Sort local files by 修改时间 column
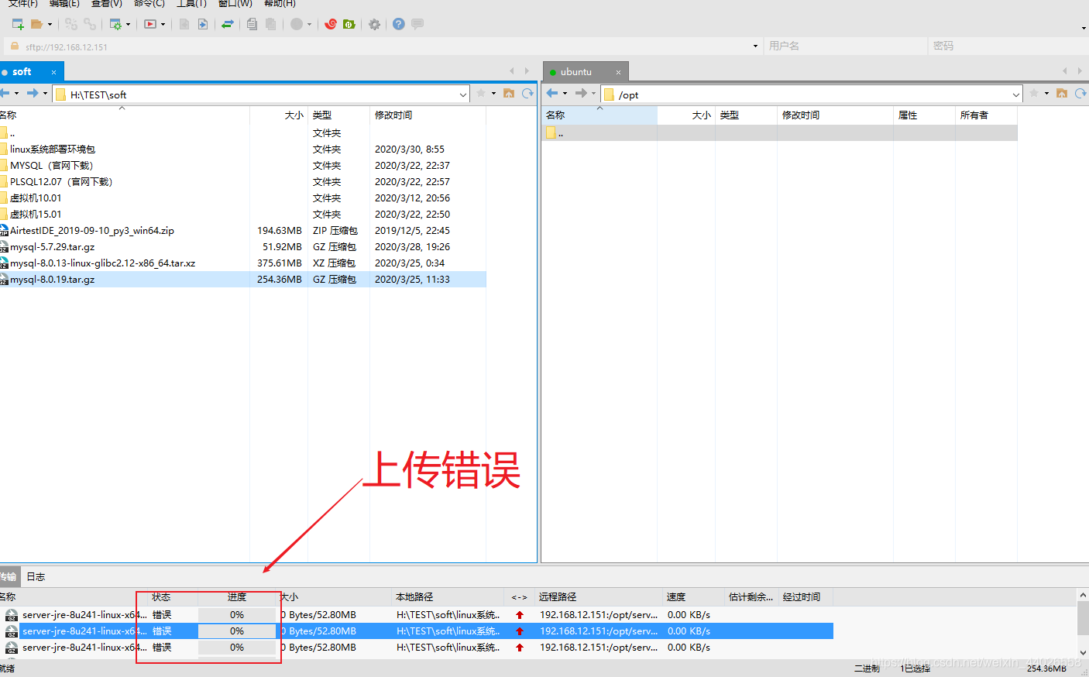This screenshot has height=677, width=1089. coord(428,115)
